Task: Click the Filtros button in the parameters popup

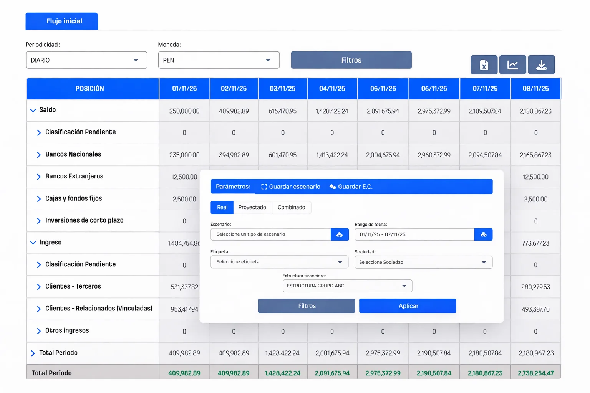Action: [x=306, y=306]
